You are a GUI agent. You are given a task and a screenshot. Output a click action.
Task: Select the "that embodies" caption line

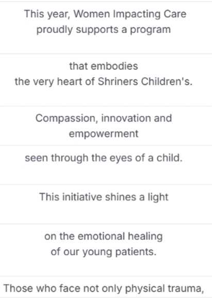pos(104,66)
